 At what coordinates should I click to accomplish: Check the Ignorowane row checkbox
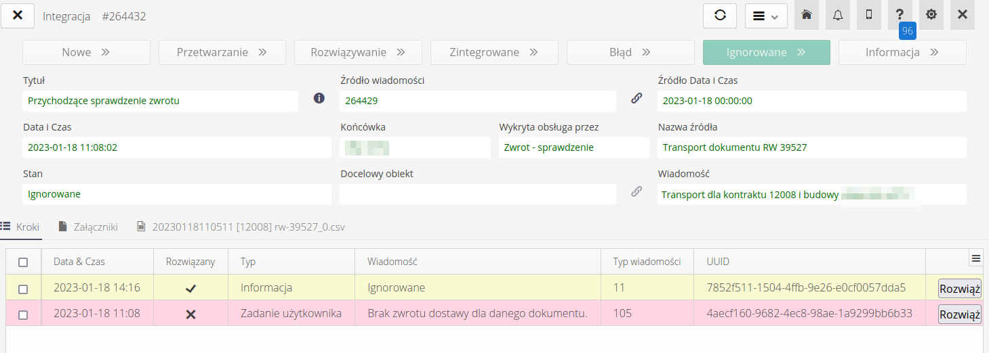[23, 289]
